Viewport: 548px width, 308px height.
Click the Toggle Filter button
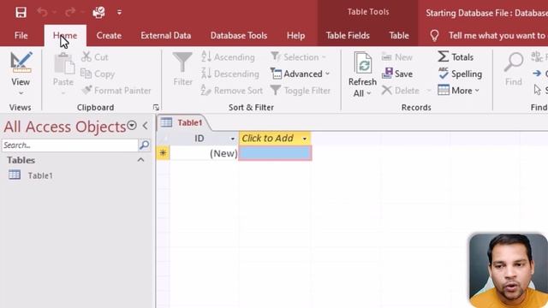[x=301, y=91]
